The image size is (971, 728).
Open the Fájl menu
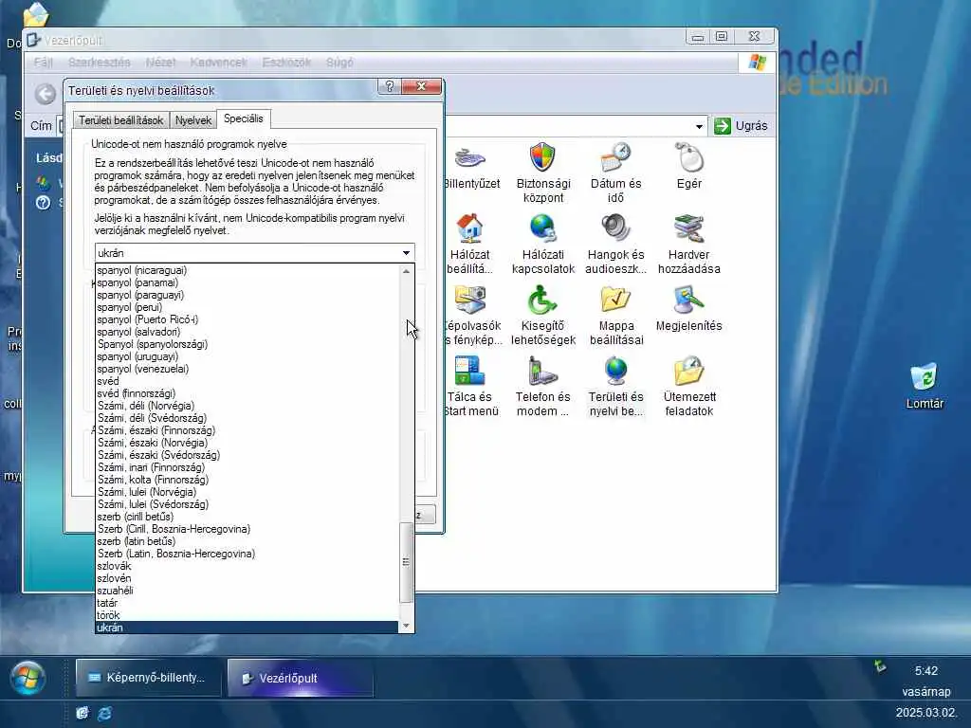coord(44,63)
